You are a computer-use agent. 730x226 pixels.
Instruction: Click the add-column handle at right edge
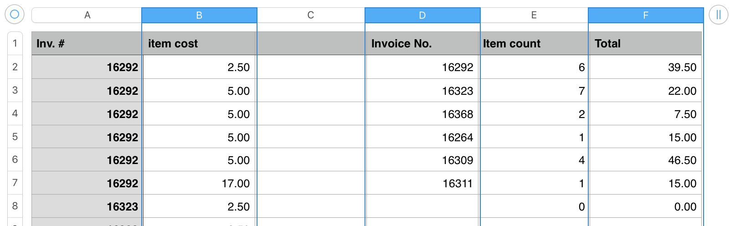tap(718, 15)
